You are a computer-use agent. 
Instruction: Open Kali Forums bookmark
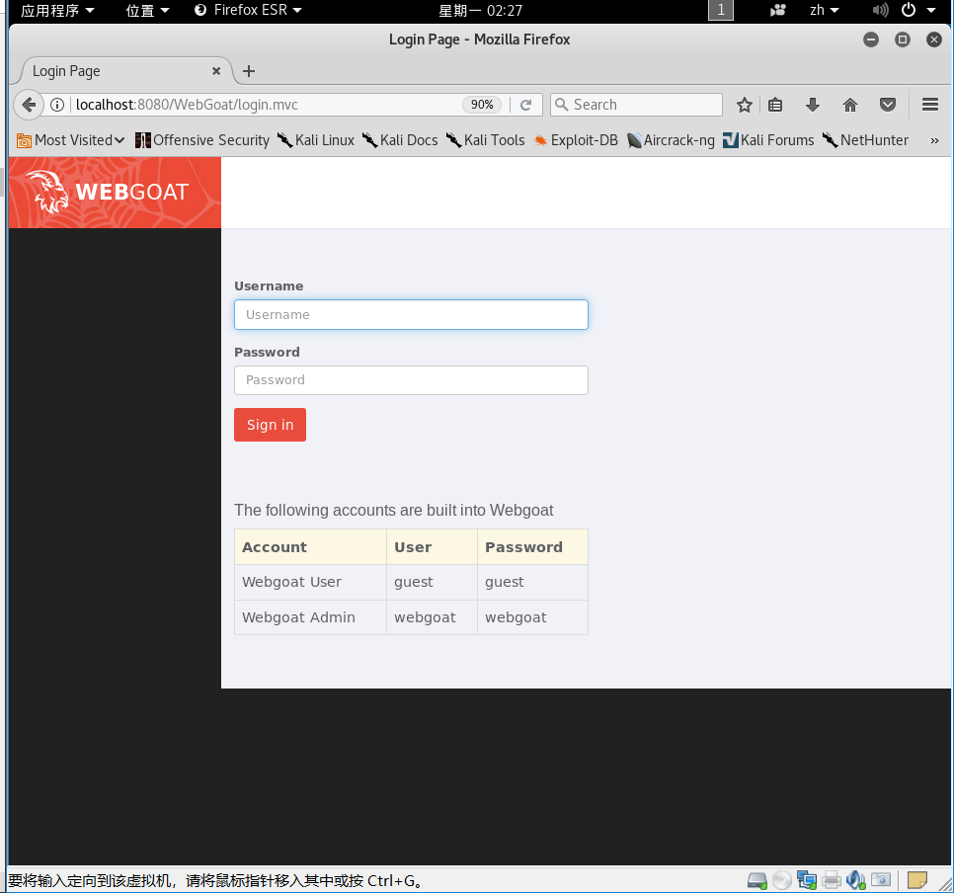point(768,140)
